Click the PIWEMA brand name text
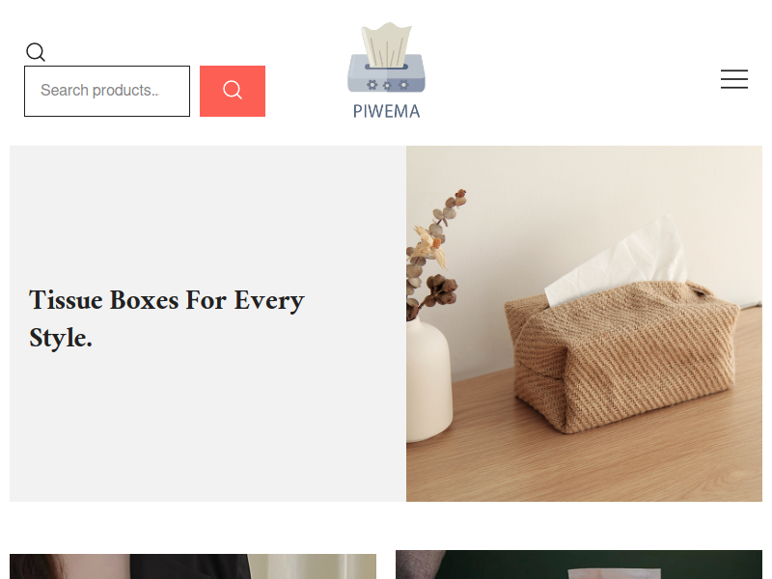The height and width of the screenshot is (579, 772). [387, 111]
